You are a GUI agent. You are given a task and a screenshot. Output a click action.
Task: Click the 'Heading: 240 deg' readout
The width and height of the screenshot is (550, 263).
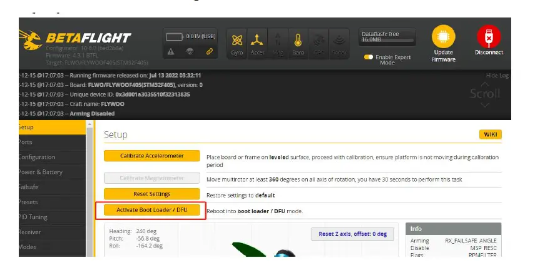(x=133, y=232)
